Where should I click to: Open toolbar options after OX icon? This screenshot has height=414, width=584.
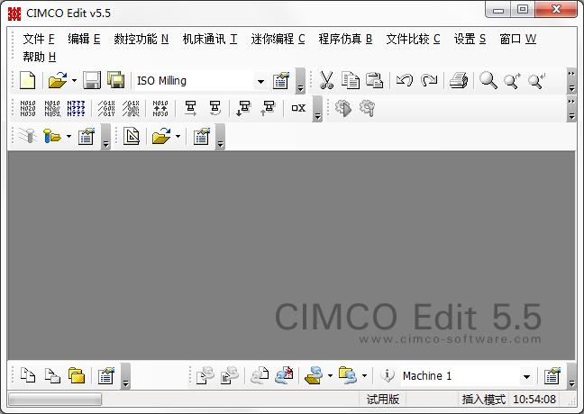pyautogui.click(x=317, y=109)
